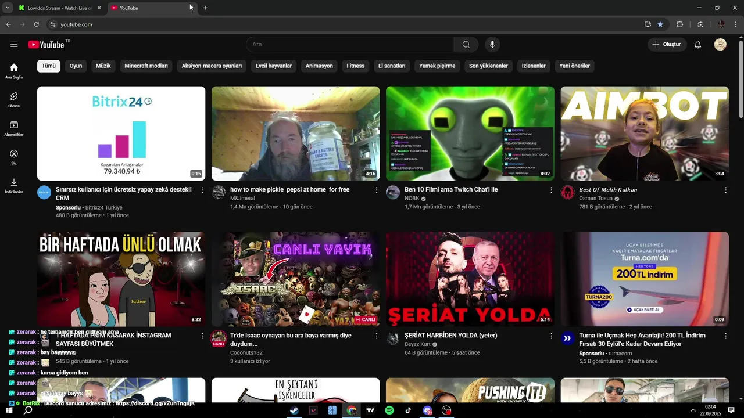Select the El sanatları chip
This screenshot has height=418, width=744.
point(392,66)
